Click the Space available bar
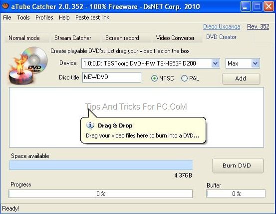Viewport: 276px width, 214px height. tap(101, 165)
